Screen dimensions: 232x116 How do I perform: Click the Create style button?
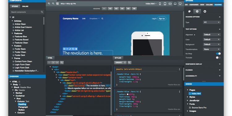point(119,62)
